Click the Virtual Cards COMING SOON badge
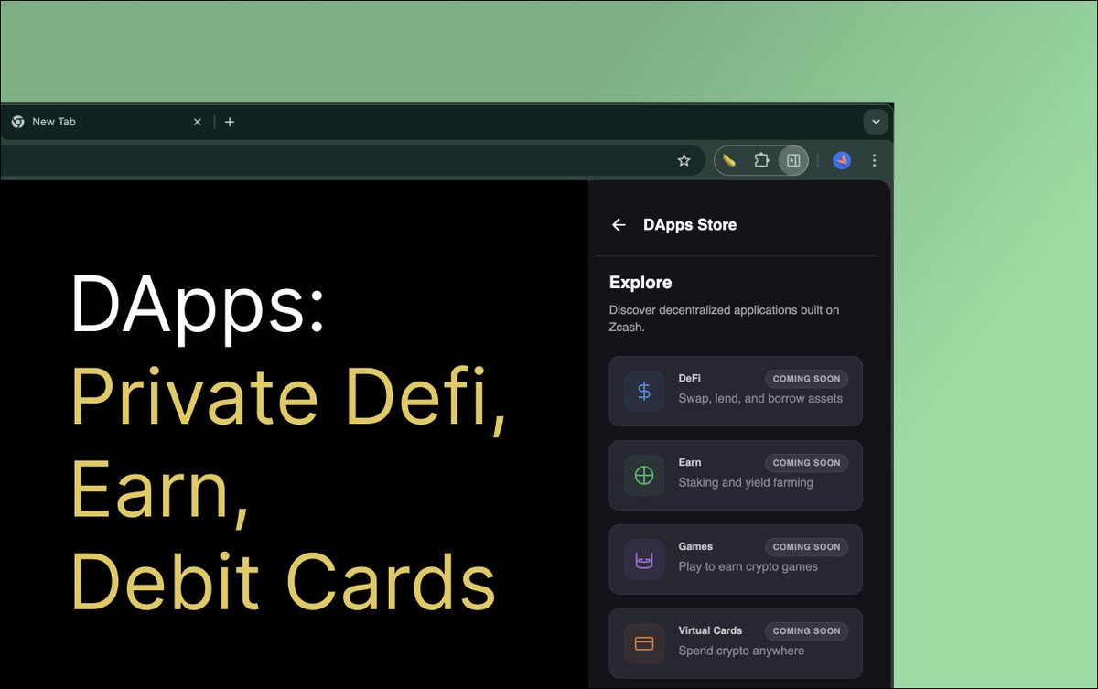Image resolution: width=1098 pixels, height=689 pixels. 806,631
